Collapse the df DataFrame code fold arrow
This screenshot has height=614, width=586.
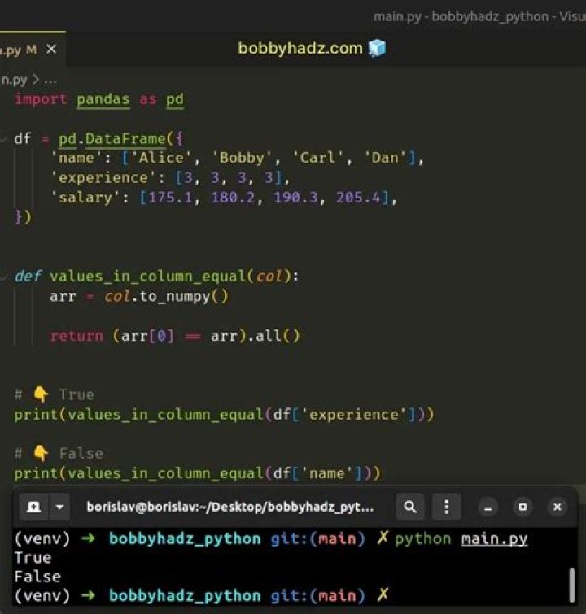[3, 138]
